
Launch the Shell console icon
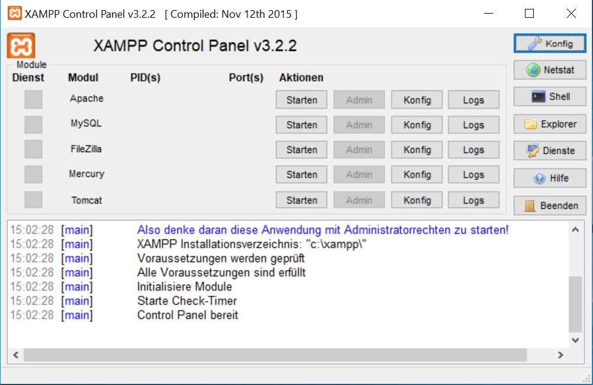tap(539, 96)
